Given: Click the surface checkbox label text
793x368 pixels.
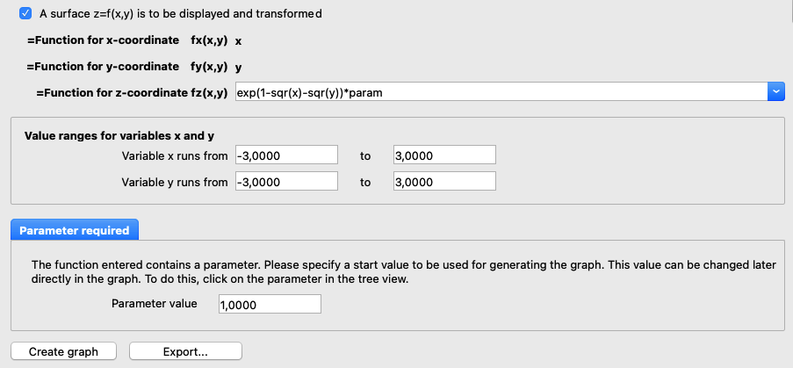Looking at the screenshot, I should tap(181, 14).
